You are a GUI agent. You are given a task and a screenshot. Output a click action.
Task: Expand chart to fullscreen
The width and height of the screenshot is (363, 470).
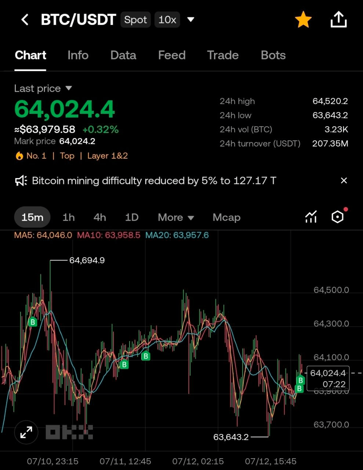(x=26, y=432)
